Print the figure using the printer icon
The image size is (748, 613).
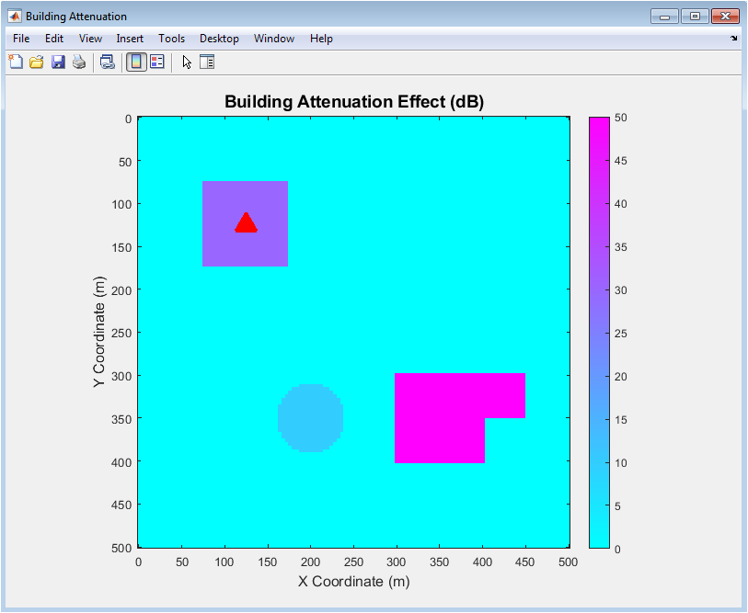click(79, 62)
